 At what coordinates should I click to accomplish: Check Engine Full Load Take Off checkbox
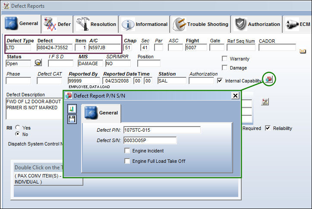[x=127, y=161]
